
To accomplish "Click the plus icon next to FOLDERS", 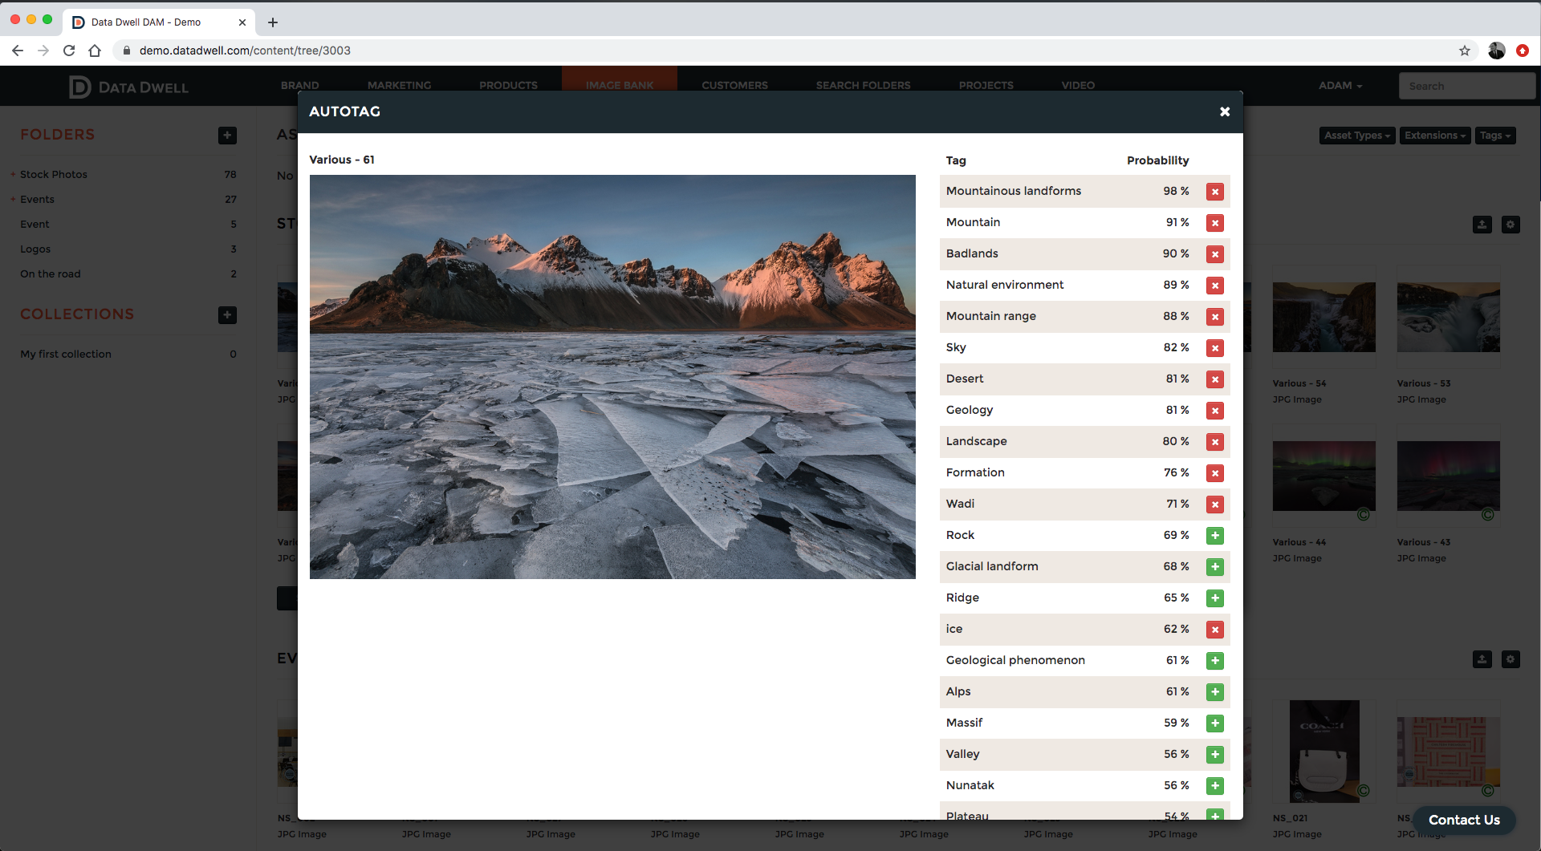I will point(227,136).
